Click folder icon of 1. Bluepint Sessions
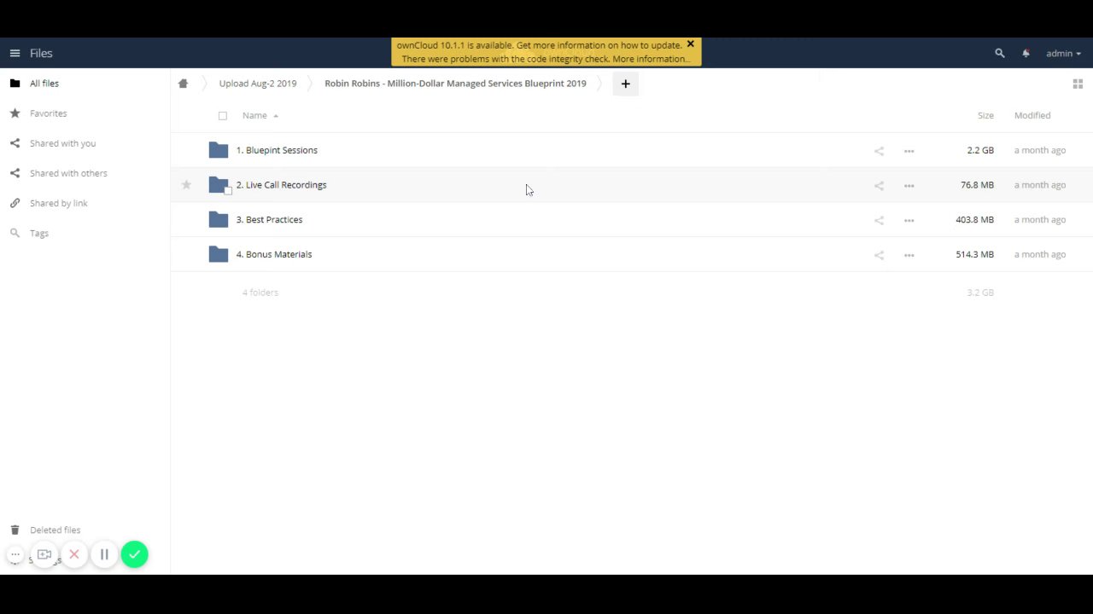The width and height of the screenshot is (1093, 614). 219,150
